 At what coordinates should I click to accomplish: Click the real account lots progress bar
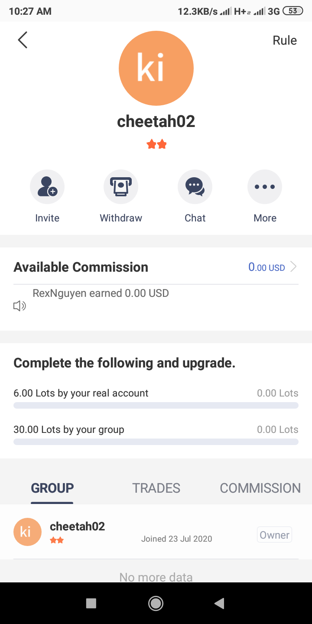coord(156,406)
